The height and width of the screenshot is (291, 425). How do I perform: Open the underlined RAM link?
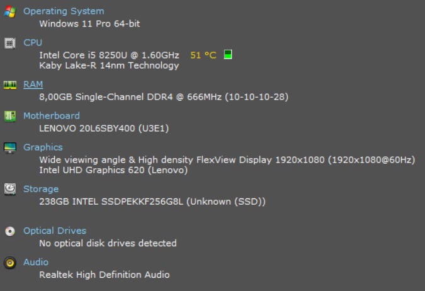coord(33,84)
